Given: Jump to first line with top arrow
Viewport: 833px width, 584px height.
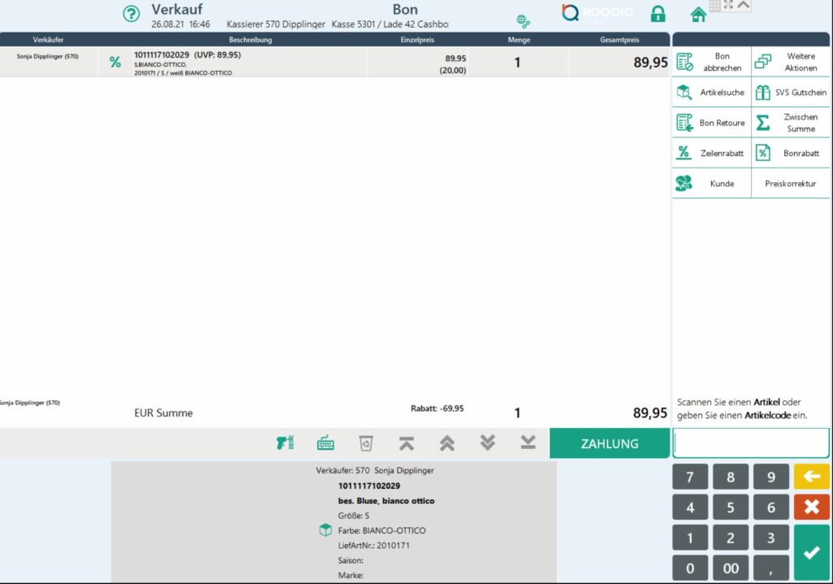Looking at the screenshot, I should coord(406,443).
